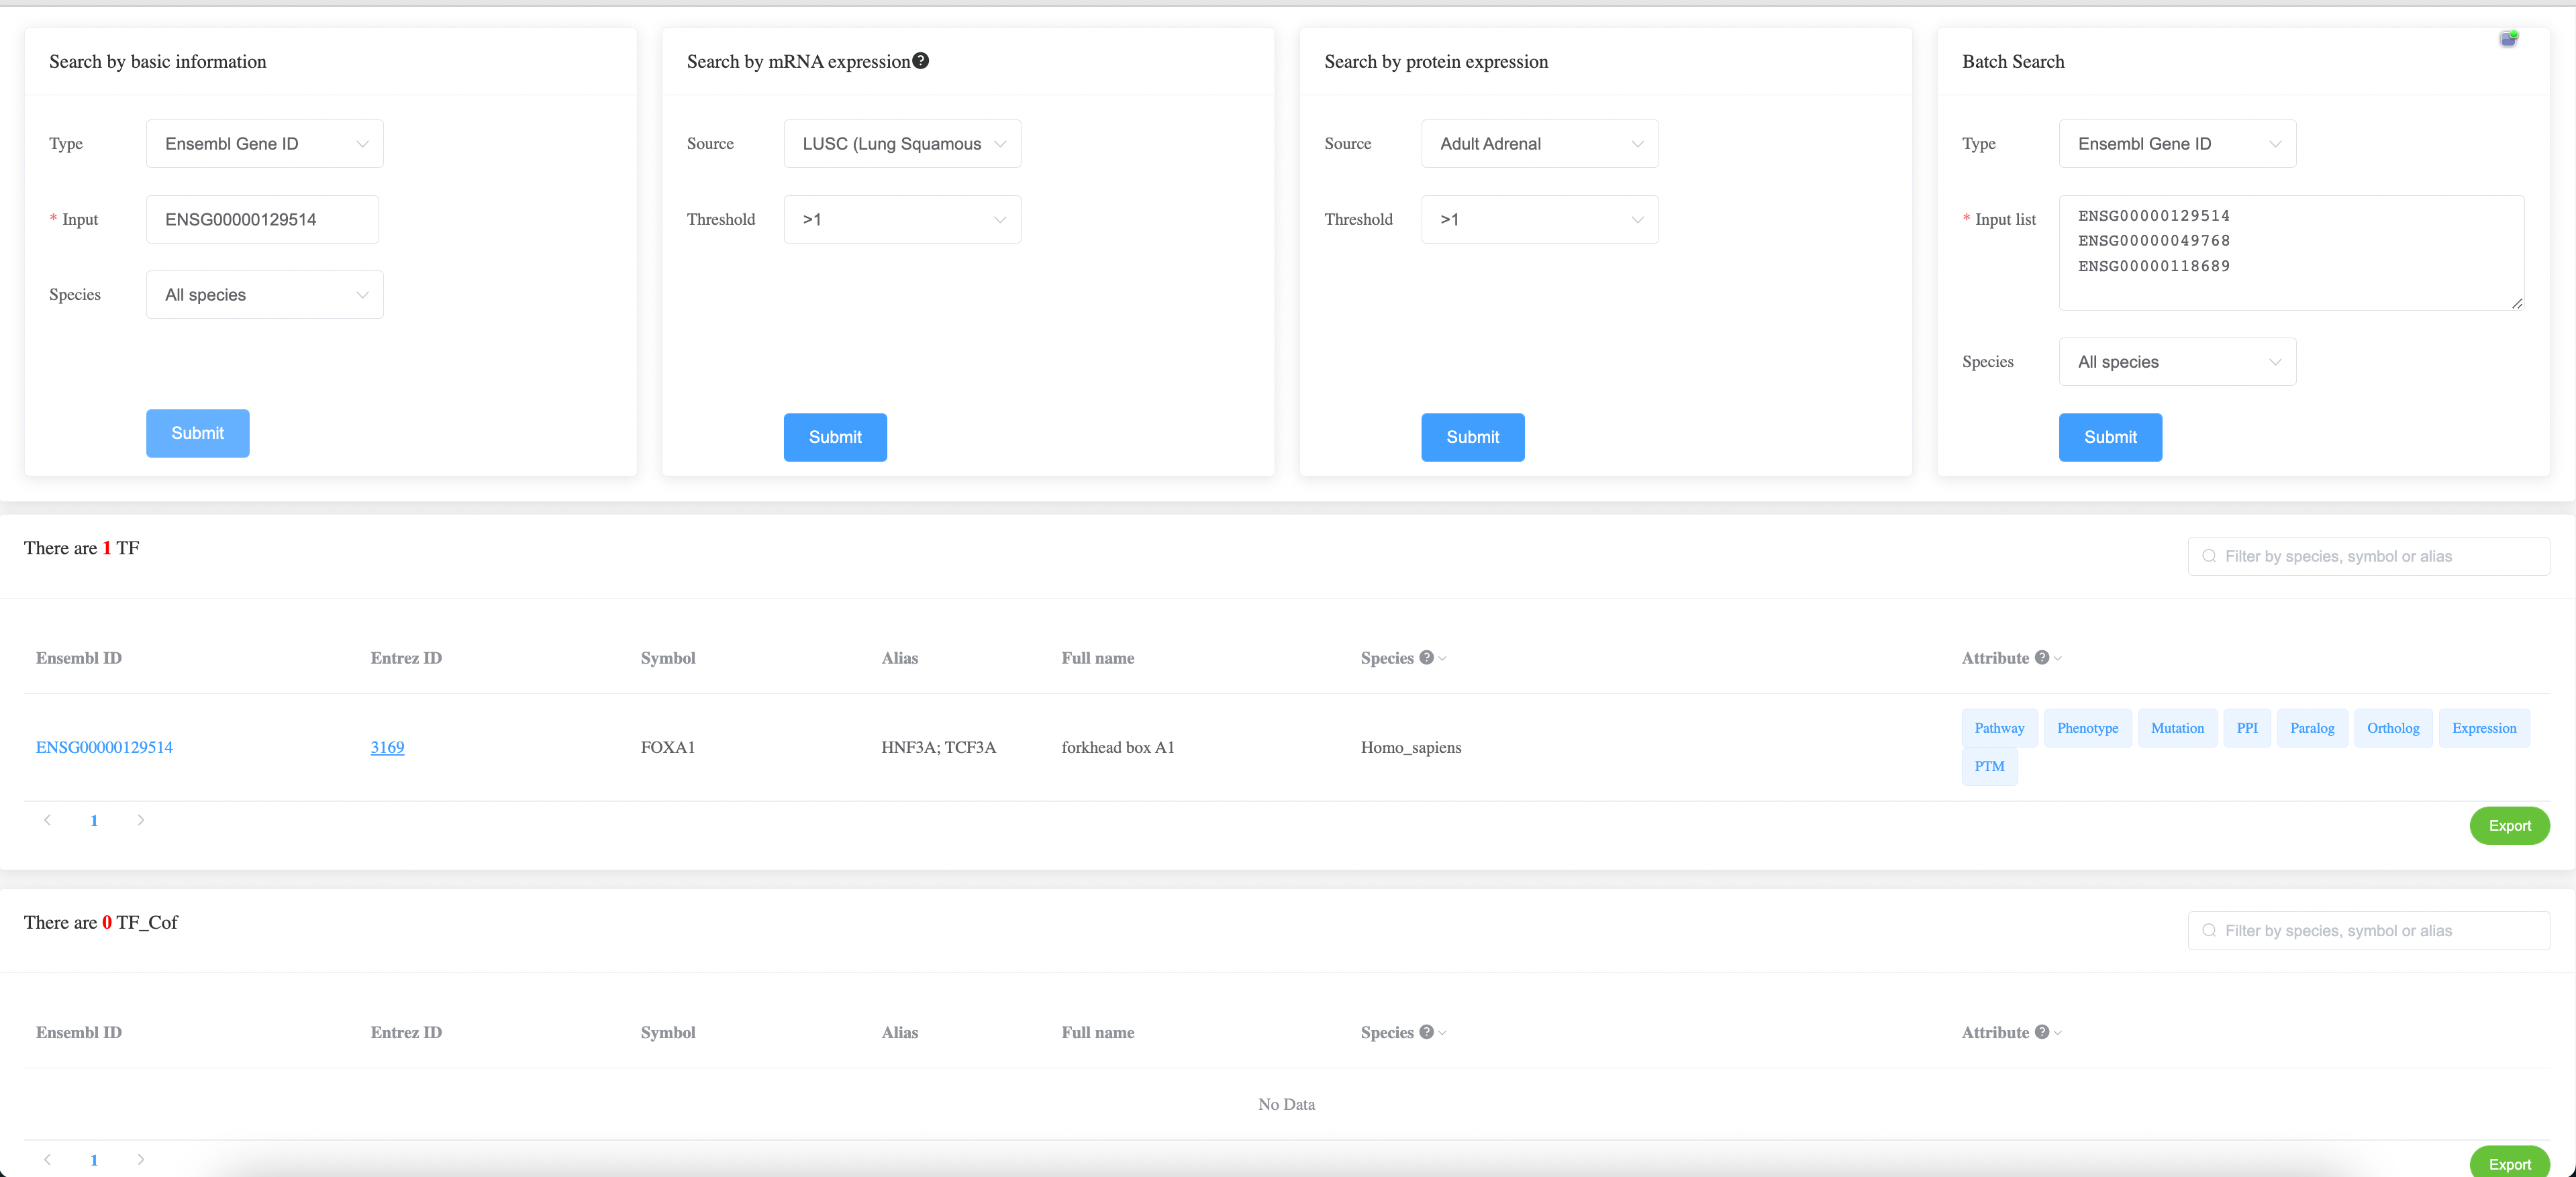Export the TF results table
Image resolution: width=2576 pixels, height=1177 pixels.
pyautogui.click(x=2508, y=826)
